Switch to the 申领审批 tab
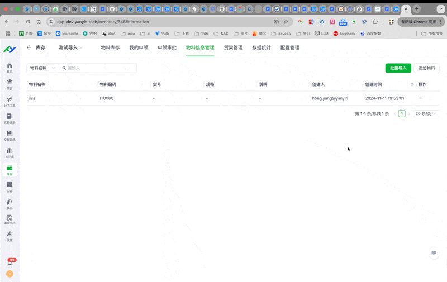447x282 pixels. click(167, 47)
